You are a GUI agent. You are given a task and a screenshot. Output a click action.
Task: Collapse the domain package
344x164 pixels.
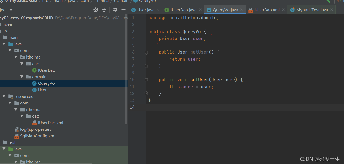[x=22, y=77]
